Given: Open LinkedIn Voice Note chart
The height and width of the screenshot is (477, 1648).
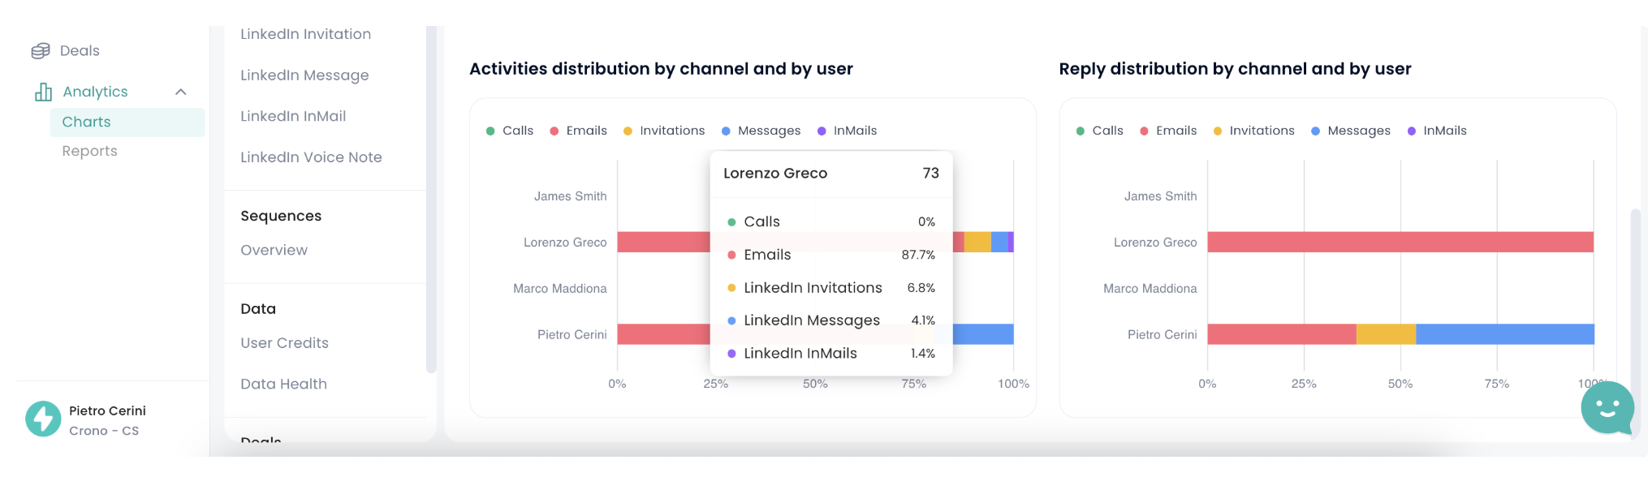Looking at the screenshot, I should pos(311,157).
